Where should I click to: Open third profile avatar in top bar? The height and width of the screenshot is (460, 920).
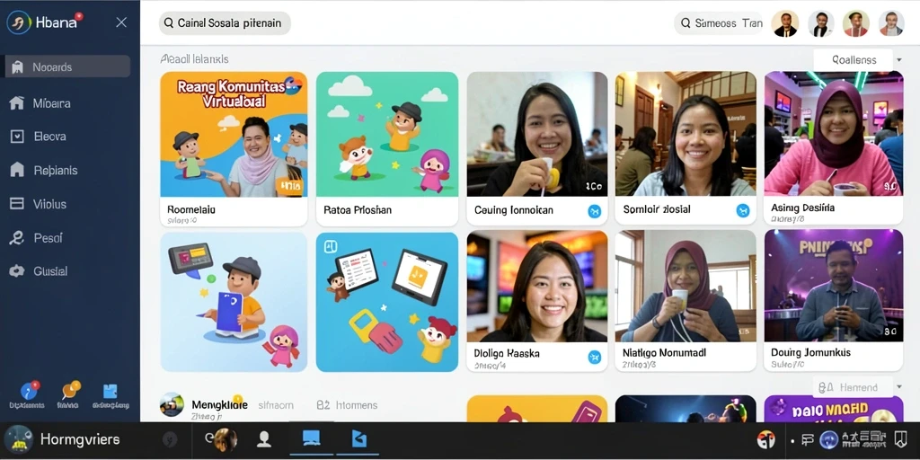[856, 23]
